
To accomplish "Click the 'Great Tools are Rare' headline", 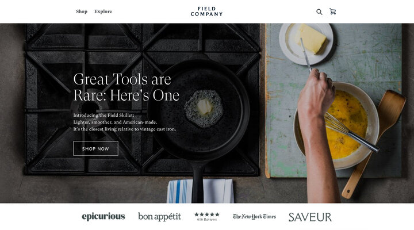I will point(126,87).
